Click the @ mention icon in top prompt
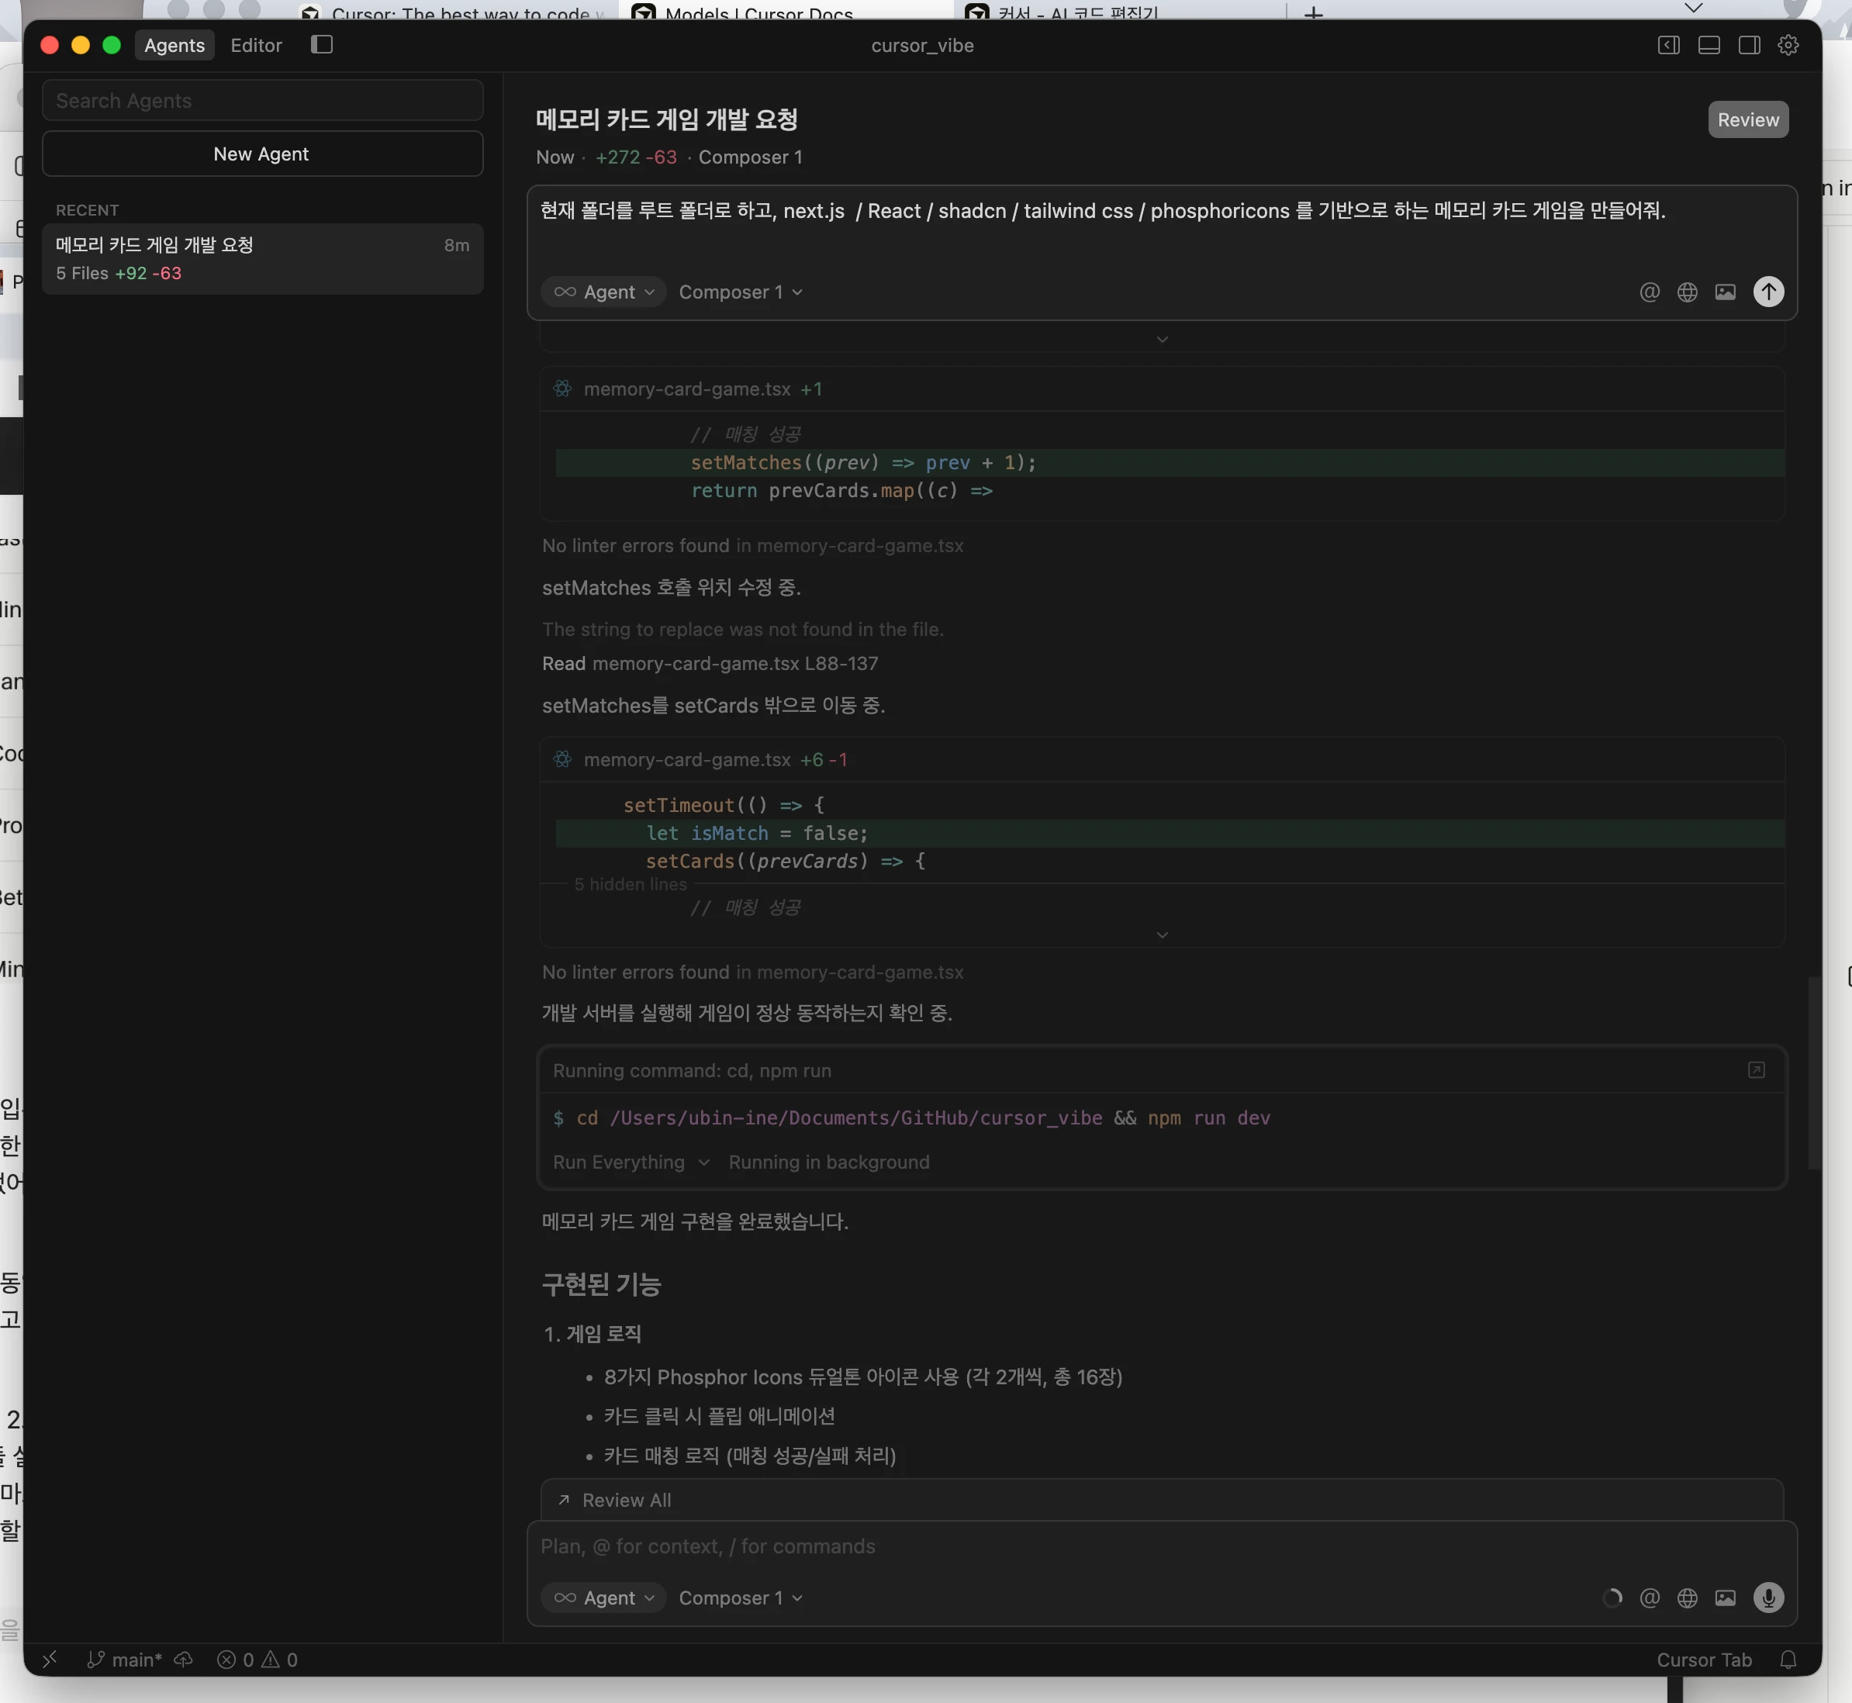The width and height of the screenshot is (1852, 1703). tap(1650, 292)
